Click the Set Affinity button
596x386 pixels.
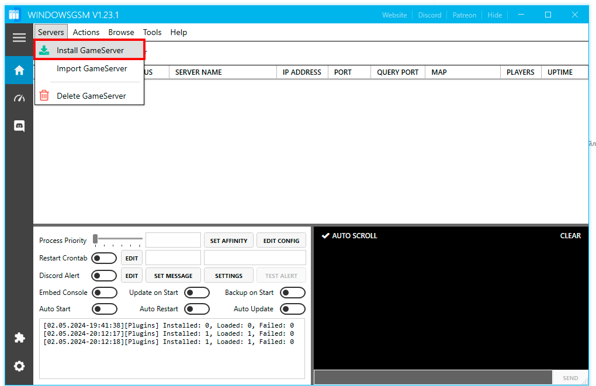[229, 241]
